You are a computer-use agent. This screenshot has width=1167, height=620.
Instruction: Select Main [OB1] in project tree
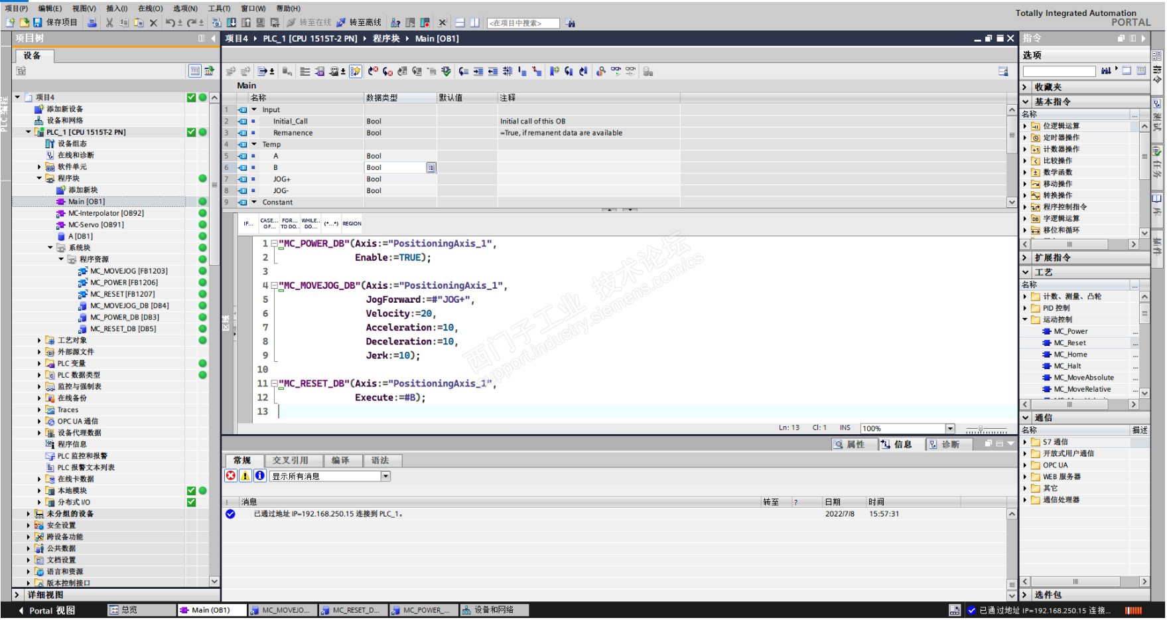86,202
